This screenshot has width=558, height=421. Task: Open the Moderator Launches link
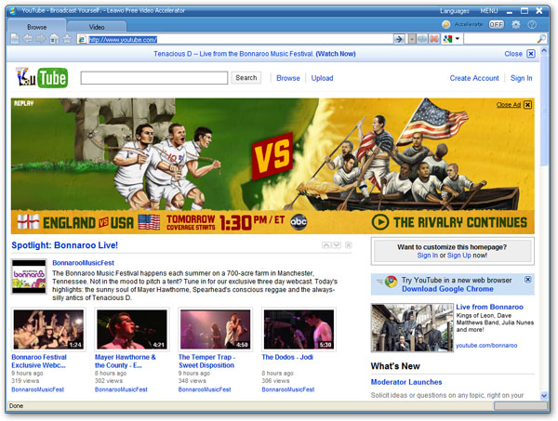tap(406, 382)
